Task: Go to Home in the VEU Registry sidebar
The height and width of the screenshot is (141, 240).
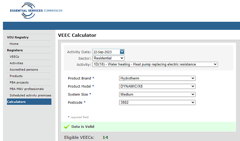Action: (x=14, y=44)
